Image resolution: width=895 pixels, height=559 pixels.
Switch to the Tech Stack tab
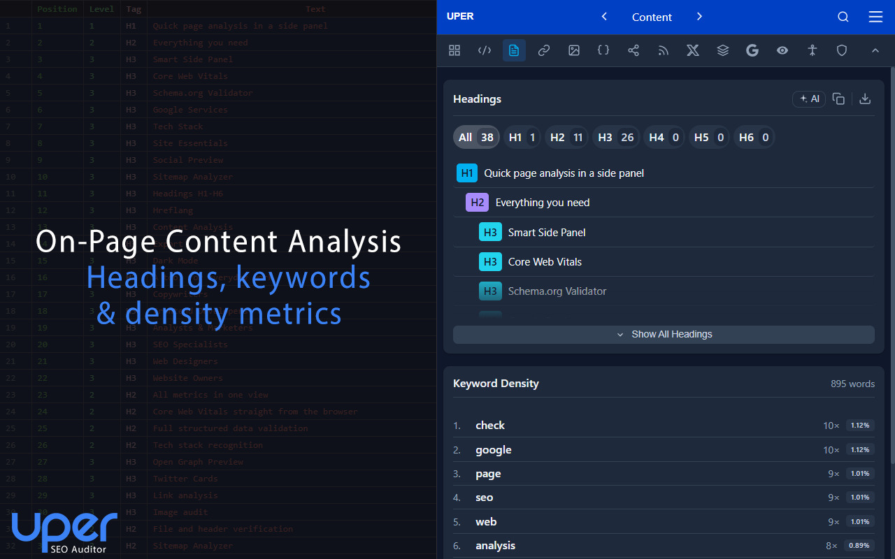[722, 50]
